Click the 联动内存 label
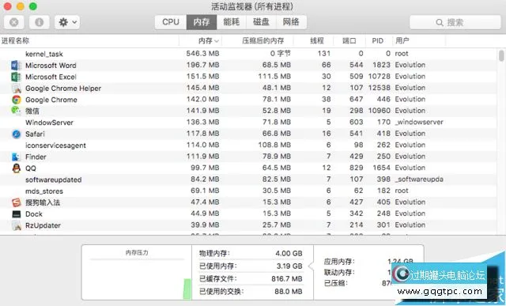Image resolution: width=506 pixels, height=306 pixels. (x=339, y=273)
